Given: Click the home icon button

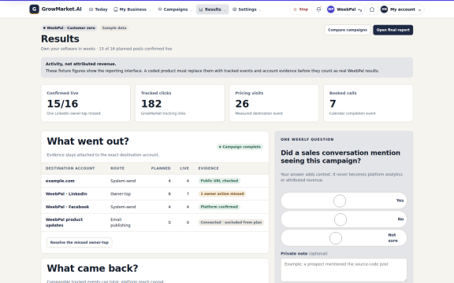Looking at the screenshot, I should coord(372,9).
